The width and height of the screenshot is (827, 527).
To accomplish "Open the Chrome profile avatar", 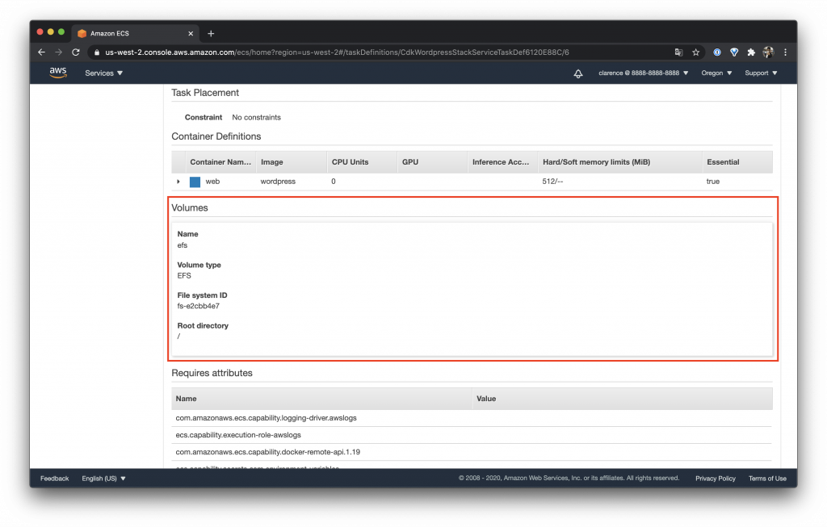I will click(x=768, y=52).
